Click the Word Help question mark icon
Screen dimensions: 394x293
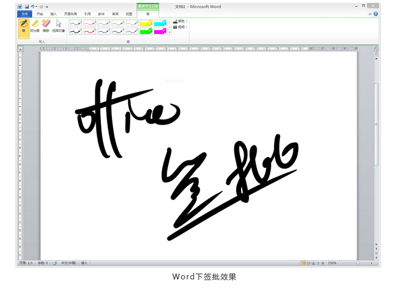click(375, 14)
